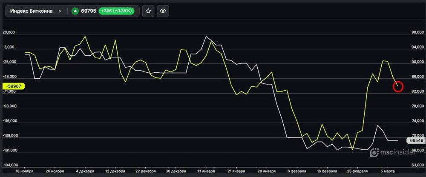Image resolution: width=426 pixels, height=177 pixels.
Task: Click the white 69549 price label
Action: click(x=414, y=140)
